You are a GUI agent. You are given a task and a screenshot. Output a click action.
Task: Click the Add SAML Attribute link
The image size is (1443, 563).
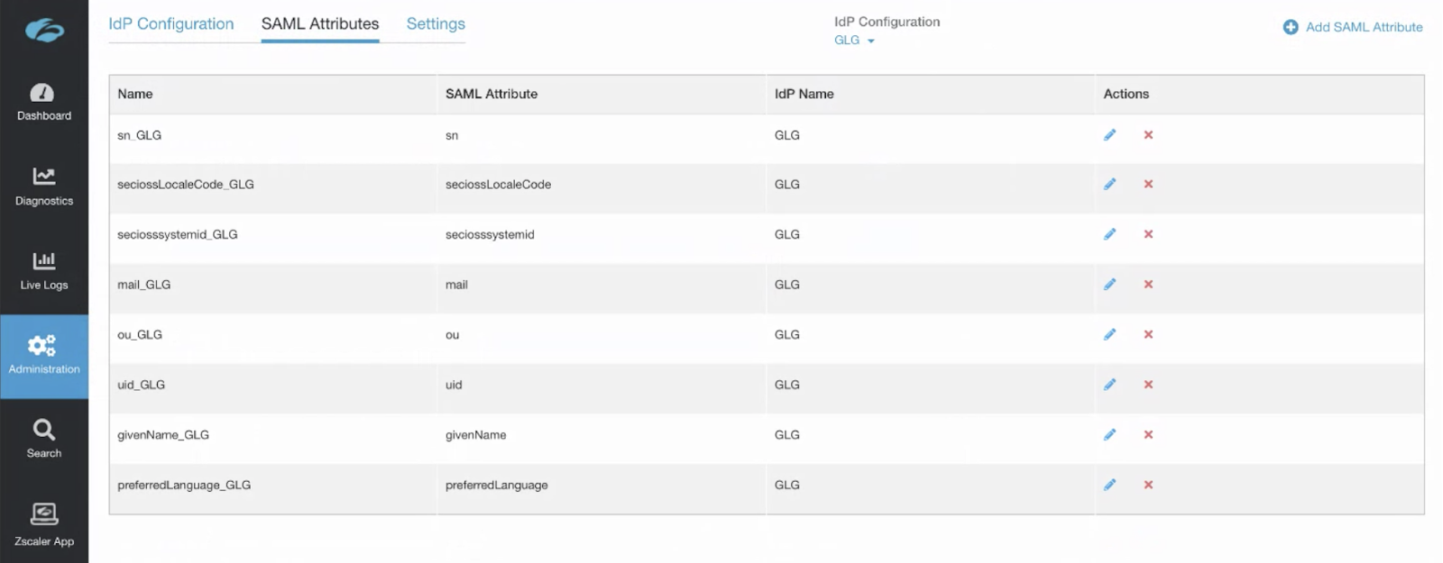tap(1353, 27)
